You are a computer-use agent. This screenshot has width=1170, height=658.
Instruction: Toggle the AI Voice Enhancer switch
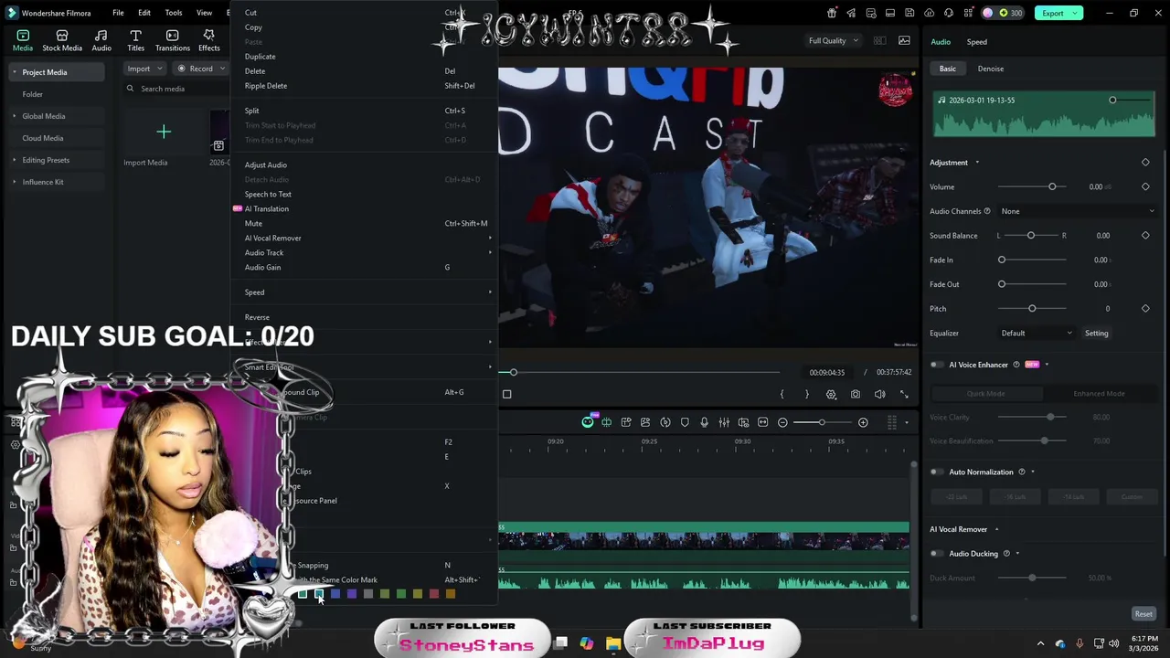click(x=937, y=365)
